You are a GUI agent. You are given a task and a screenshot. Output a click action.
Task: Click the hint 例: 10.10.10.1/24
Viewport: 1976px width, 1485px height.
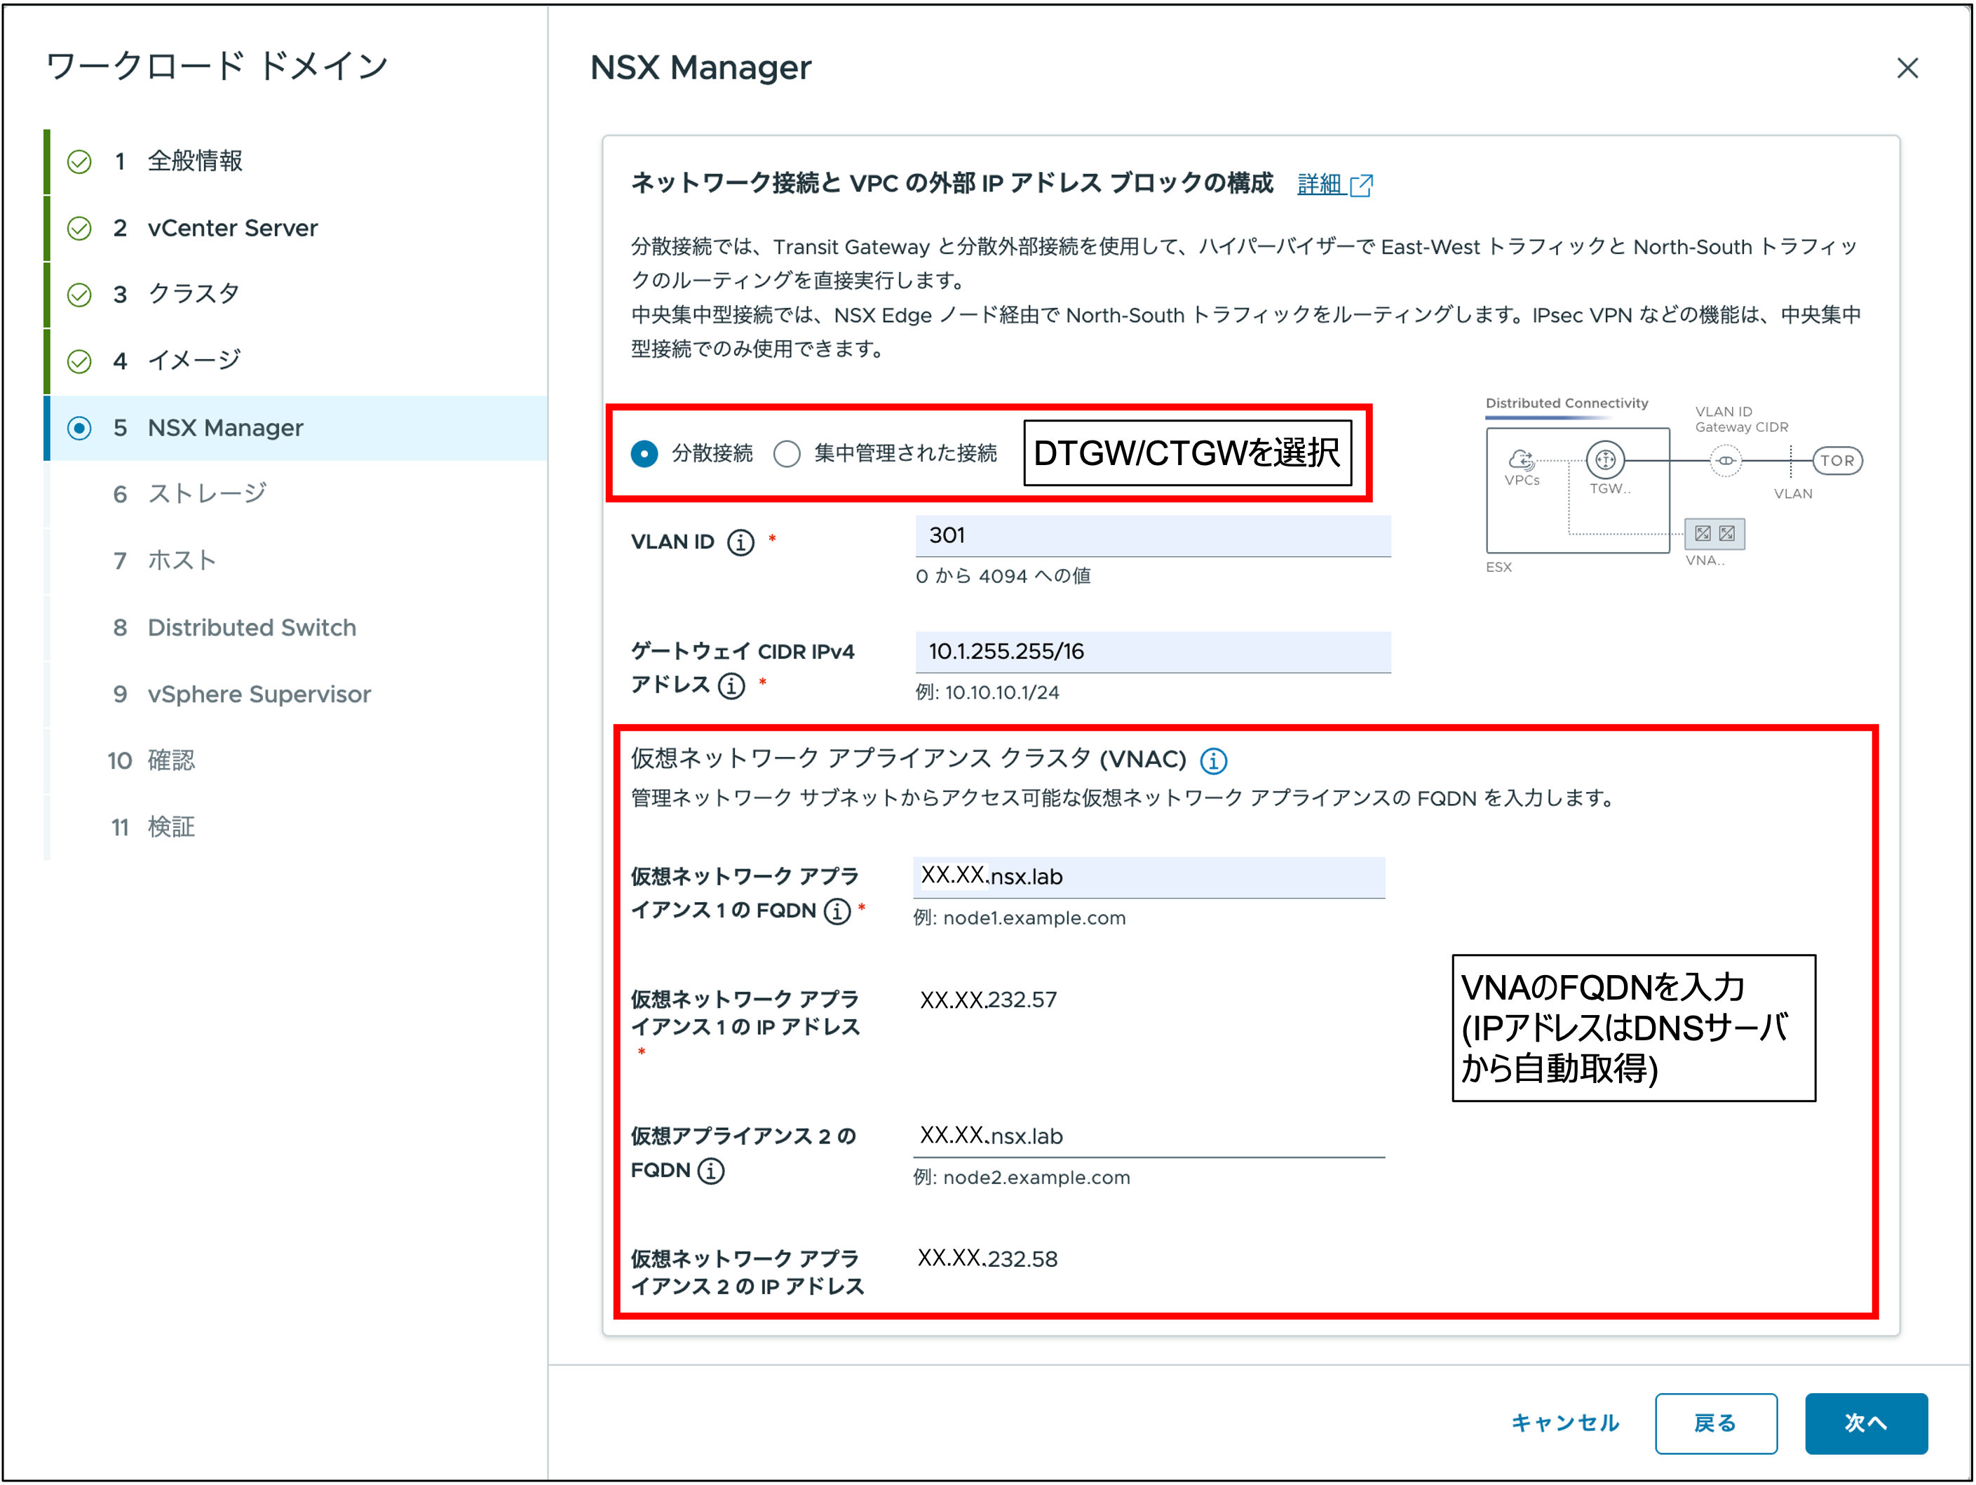pyautogui.click(x=987, y=692)
